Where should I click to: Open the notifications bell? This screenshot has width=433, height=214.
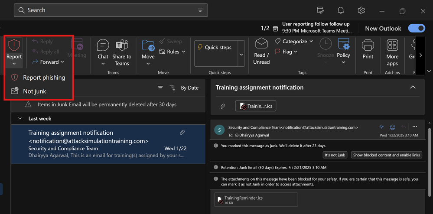(341, 10)
